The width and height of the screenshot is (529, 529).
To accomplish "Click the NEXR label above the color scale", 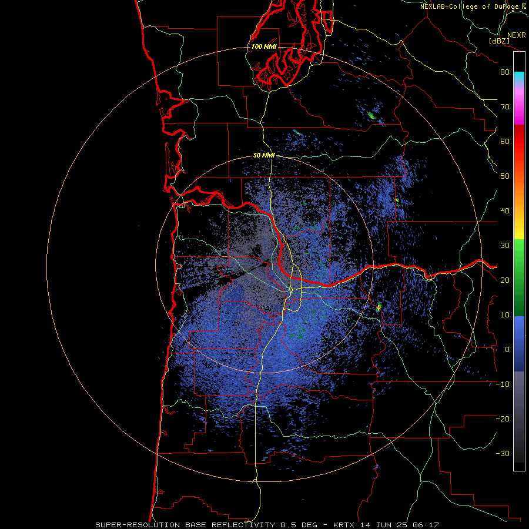I will pyautogui.click(x=516, y=35).
